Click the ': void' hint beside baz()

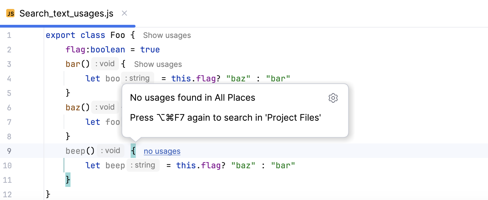(x=105, y=107)
